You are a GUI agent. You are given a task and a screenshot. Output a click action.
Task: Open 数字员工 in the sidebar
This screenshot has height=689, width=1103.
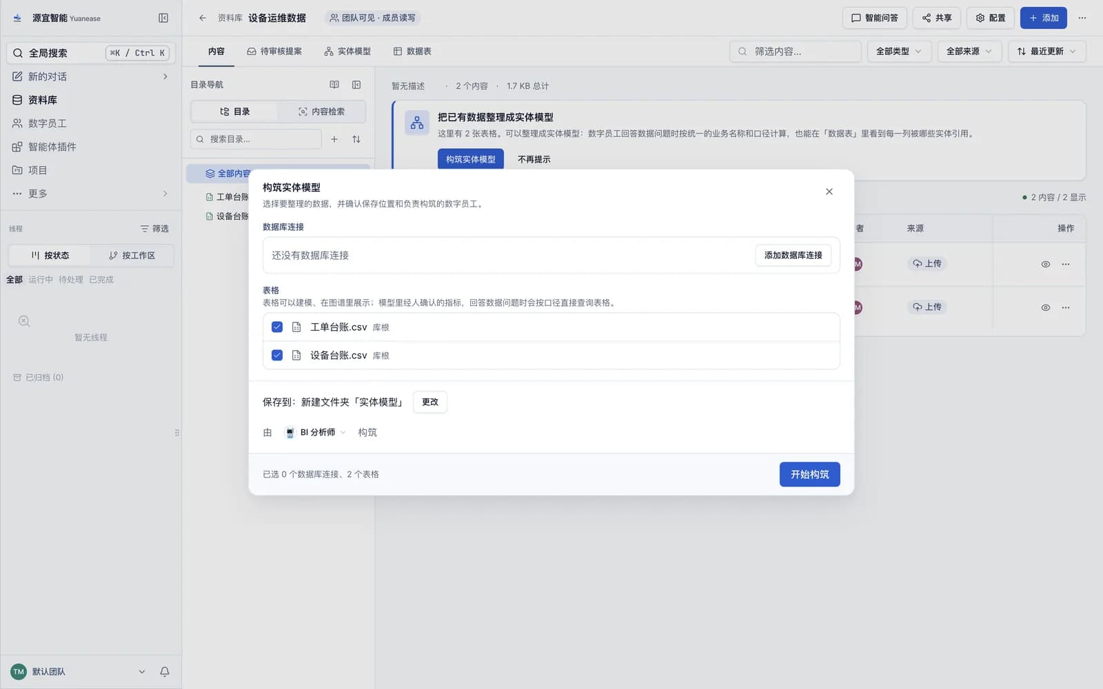pos(90,123)
